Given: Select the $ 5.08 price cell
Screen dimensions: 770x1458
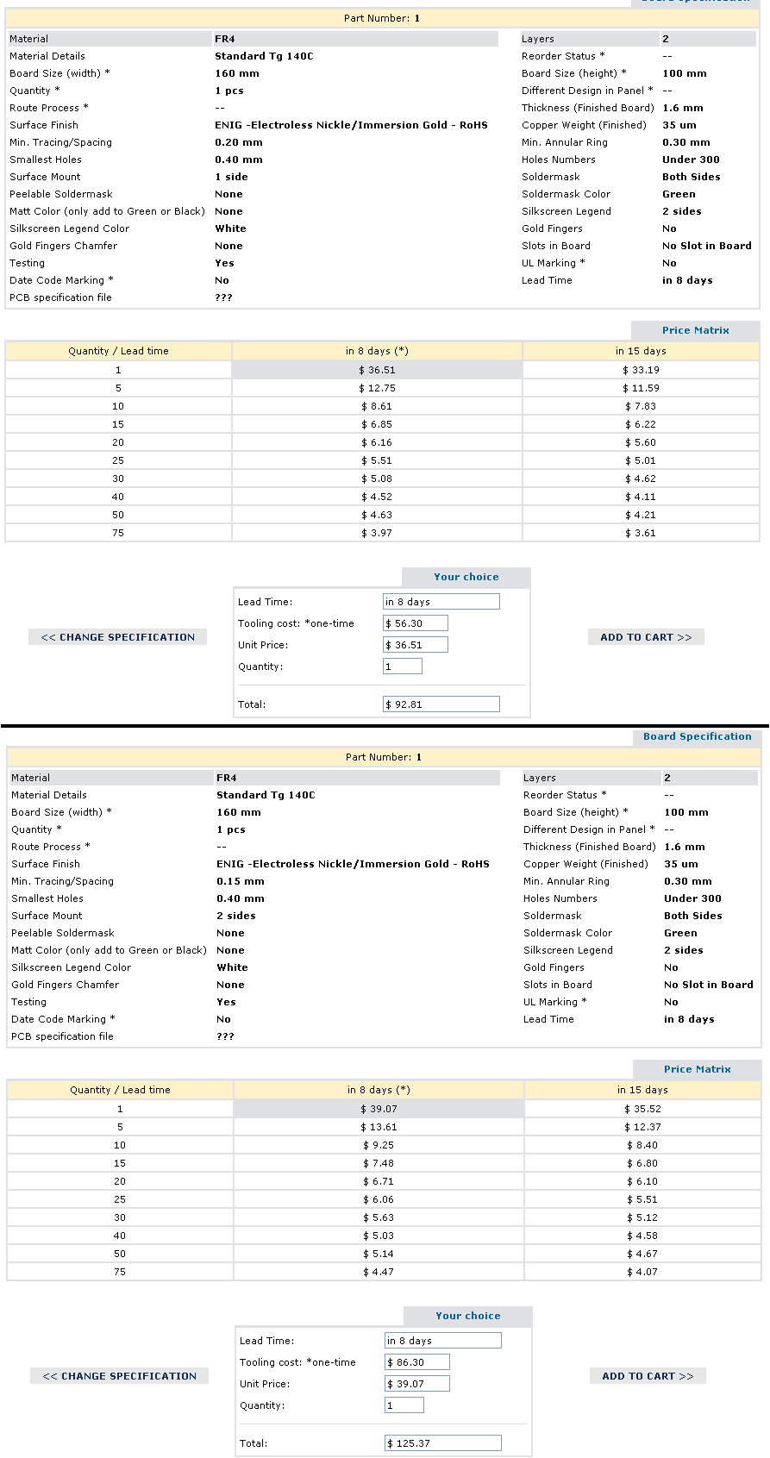Looking at the screenshot, I should coord(377,479).
